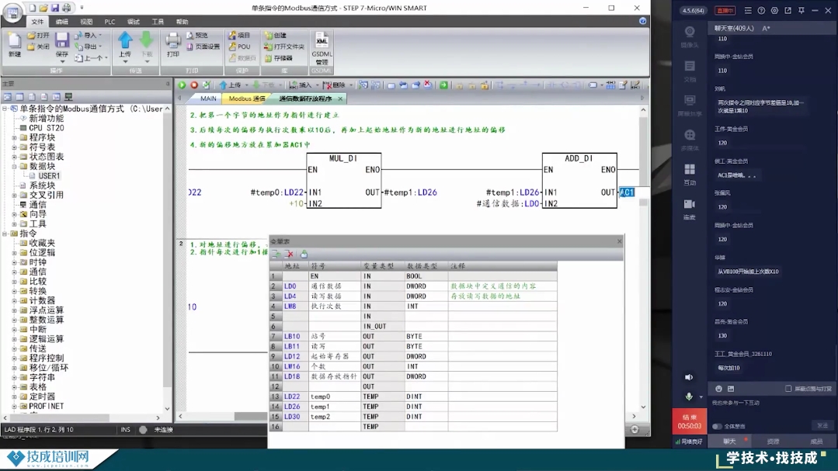Click the red Stop PLC button
This screenshot has height=471, width=838.
coord(194,85)
